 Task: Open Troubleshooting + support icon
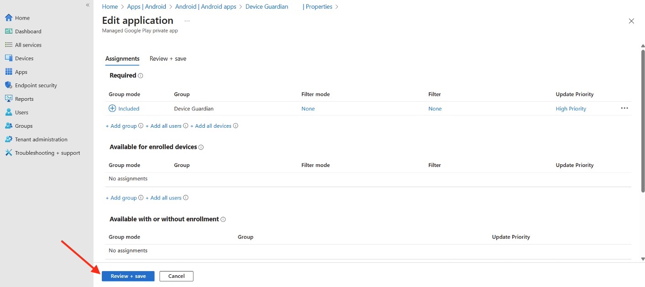[8, 153]
